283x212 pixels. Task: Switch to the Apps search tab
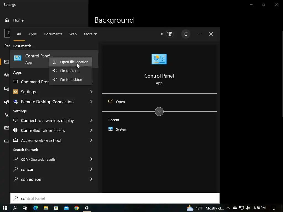tap(32, 34)
